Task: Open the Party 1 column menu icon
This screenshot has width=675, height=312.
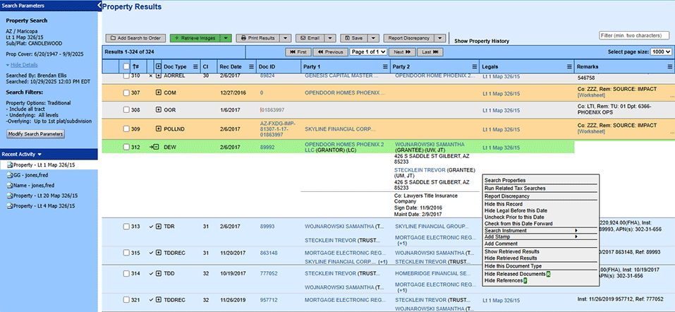Action: tap(384, 66)
